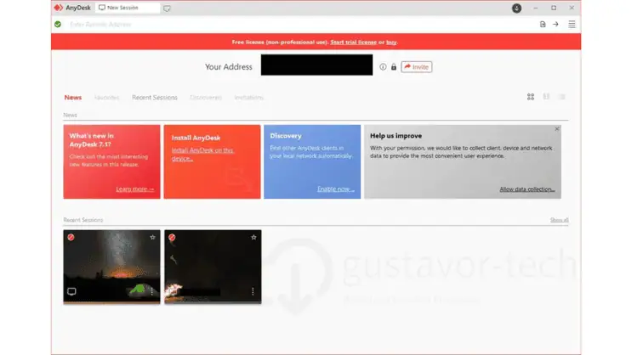This screenshot has height=355, width=632.
Task: Switch to the tile grid view
Action: pyautogui.click(x=531, y=97)
